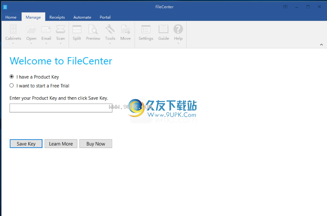
Task: Maximize the FileCenter window
Action: (308, 7)
